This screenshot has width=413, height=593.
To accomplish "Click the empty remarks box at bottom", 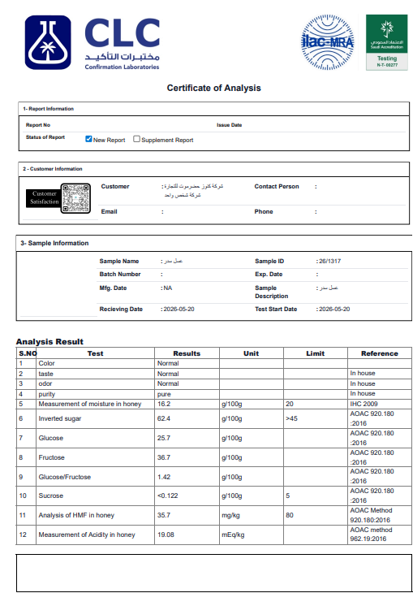I will coord(214,573).
